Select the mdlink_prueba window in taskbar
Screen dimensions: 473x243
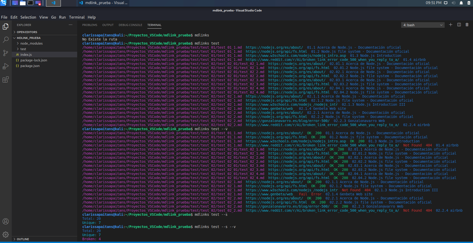point(103,3)
